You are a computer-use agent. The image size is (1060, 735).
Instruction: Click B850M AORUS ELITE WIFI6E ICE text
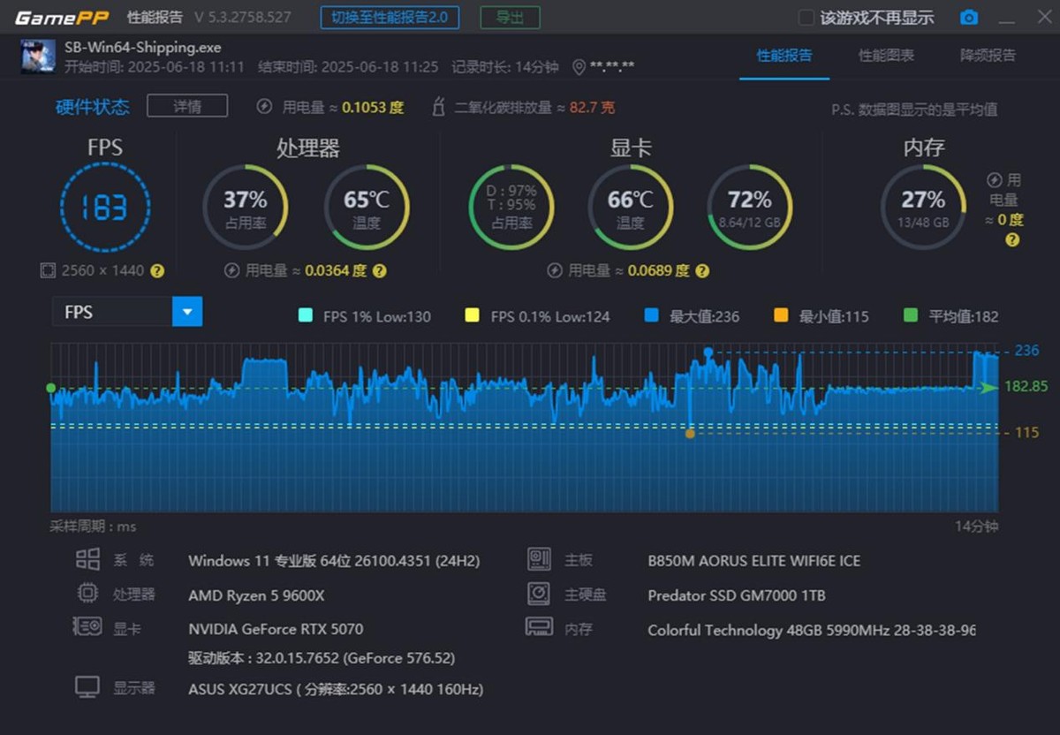pos(753,561)
